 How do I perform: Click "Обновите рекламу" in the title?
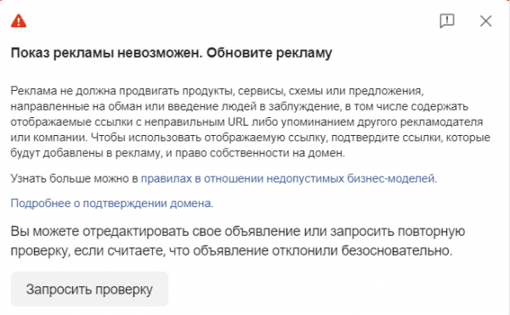tap(269, 53)
